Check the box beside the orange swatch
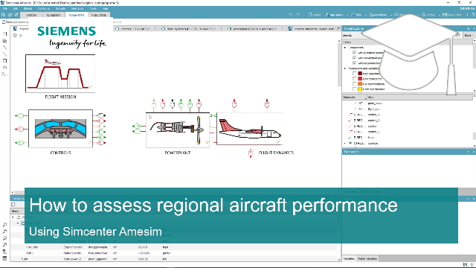The image size is (476, 268). coord(354,84)
